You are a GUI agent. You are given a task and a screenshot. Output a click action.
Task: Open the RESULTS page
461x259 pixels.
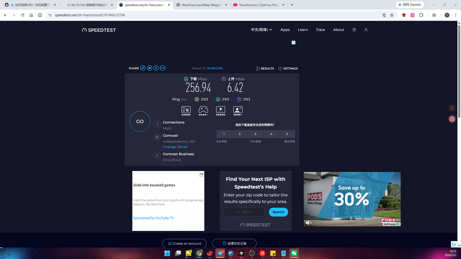(x=265, y=68)
